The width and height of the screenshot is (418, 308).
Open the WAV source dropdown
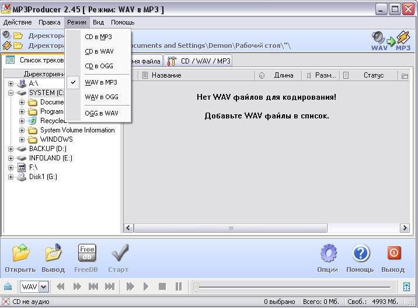[x=44, y=287]
